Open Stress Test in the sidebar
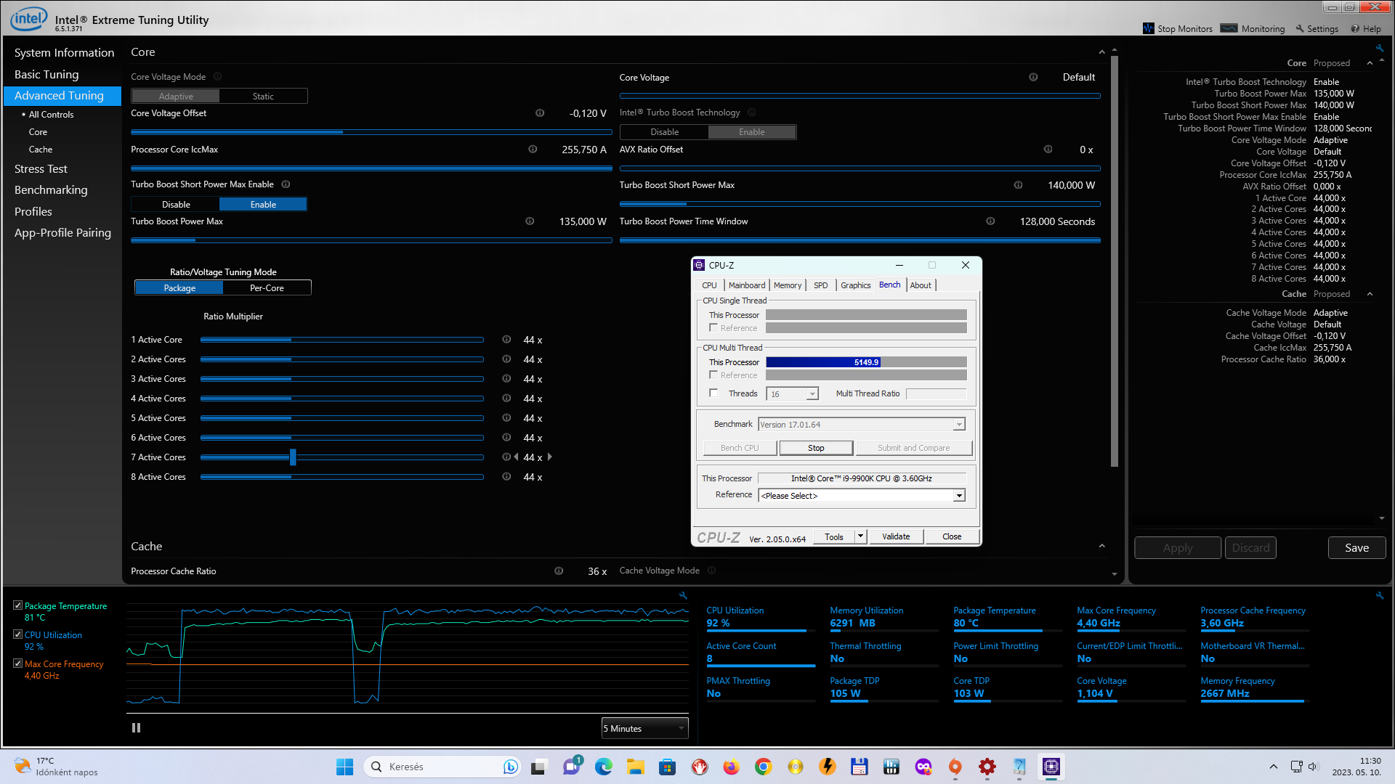1395x784 pixels. click(x=41, y=168)
